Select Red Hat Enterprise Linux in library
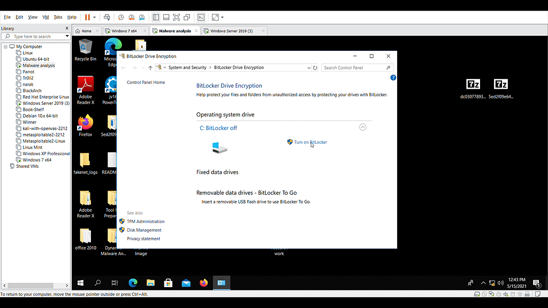 [46, 97]
